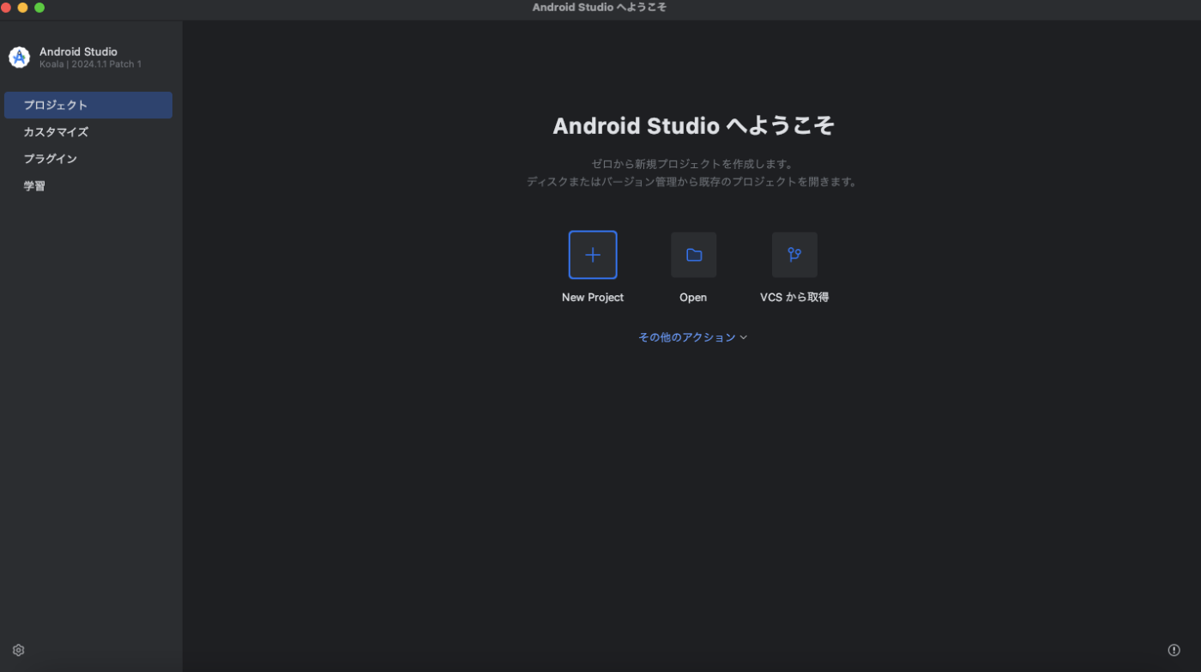The height and width of the screenshot is (672, 1201).
Task: Click the New Project plus icon
Action: [x=593, y=255]
